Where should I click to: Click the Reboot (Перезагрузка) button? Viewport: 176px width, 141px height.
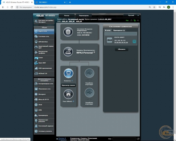[x=84, y=16]
